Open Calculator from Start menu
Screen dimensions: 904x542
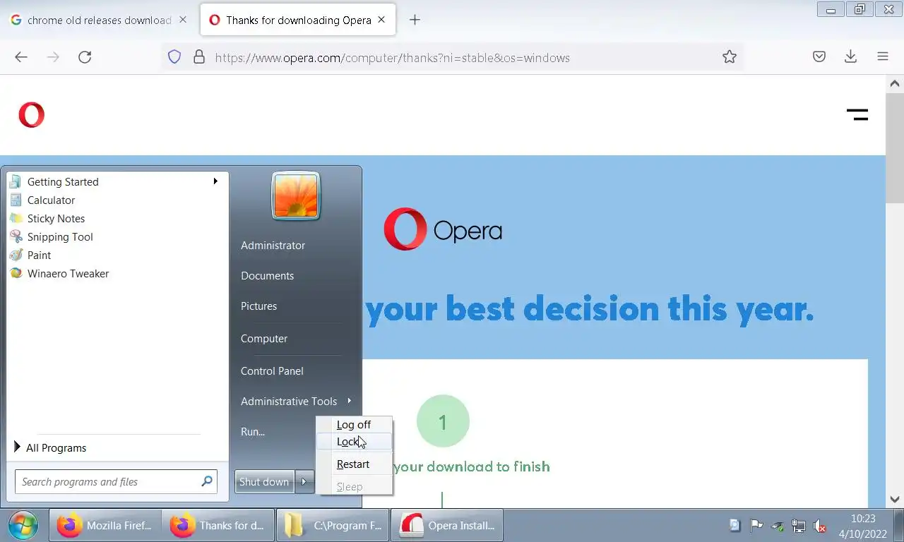117,200
